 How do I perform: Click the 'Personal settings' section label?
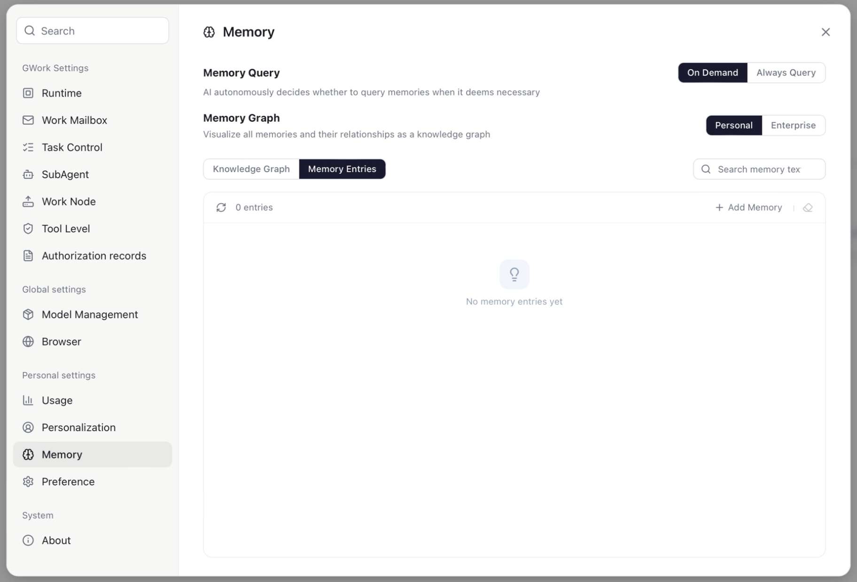59,375
